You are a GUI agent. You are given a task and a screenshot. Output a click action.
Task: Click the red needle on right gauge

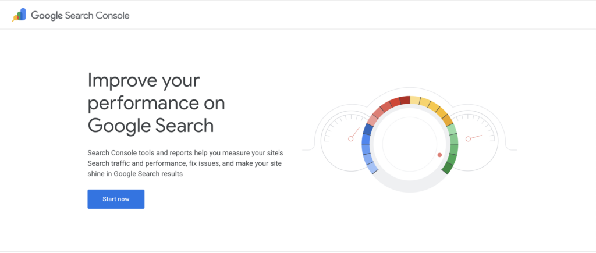click(475, 137)
